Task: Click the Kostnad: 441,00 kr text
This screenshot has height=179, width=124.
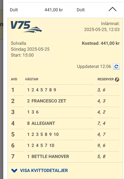Action: pyautogui.click(x=101, y=43)
